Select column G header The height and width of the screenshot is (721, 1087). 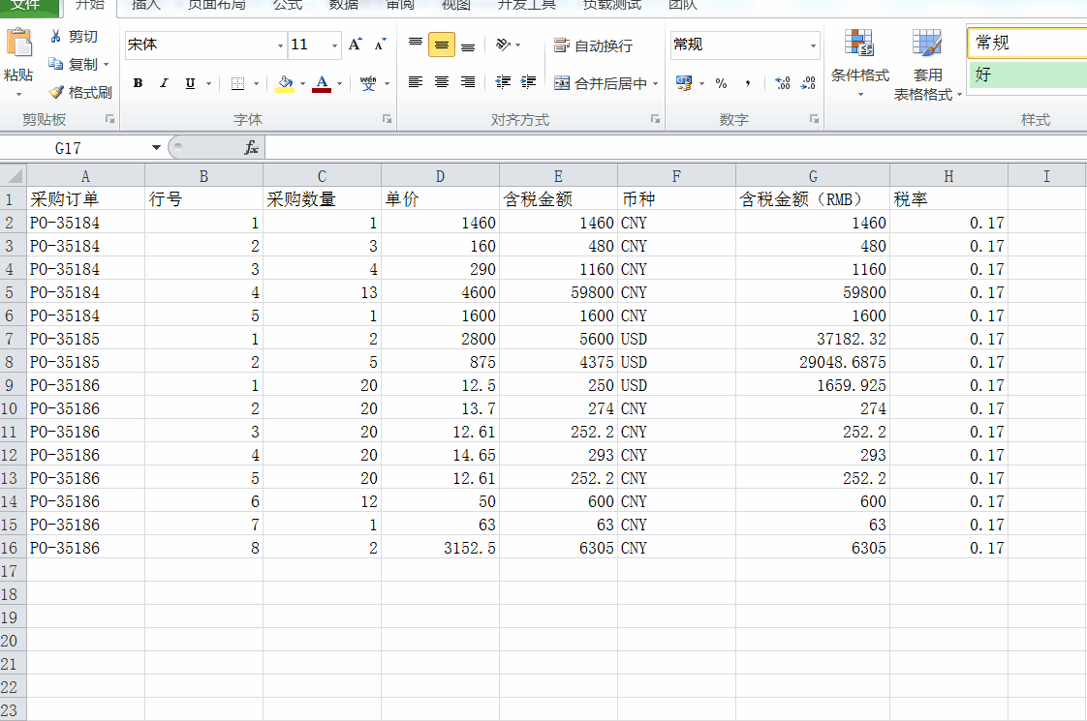pyautogui.click(x=813, y=176)
